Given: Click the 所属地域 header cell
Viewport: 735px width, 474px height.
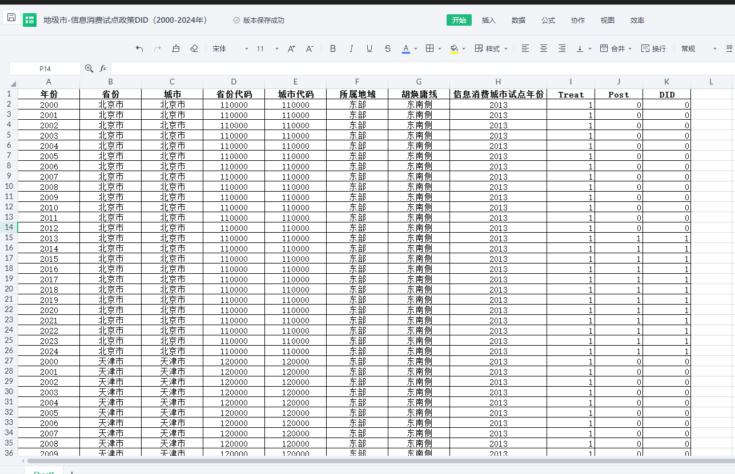Looking at the screenshot, I should click(x=358, y=94).
